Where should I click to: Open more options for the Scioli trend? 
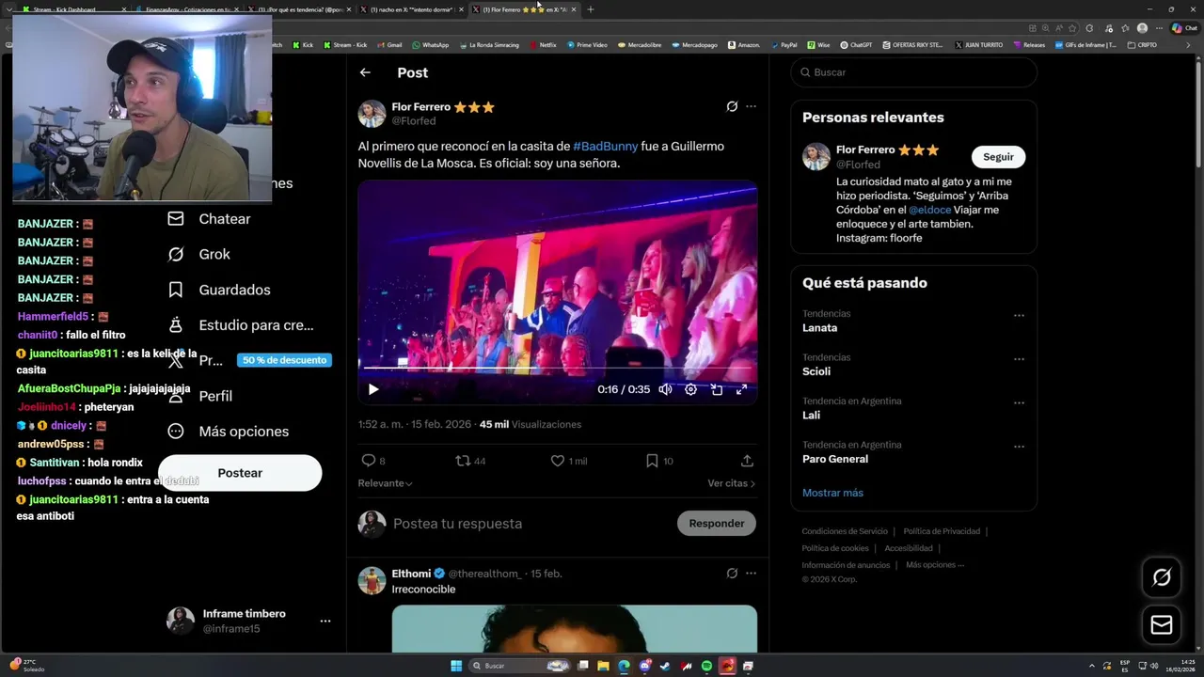pyautogui.click(x=1019, y=359)
